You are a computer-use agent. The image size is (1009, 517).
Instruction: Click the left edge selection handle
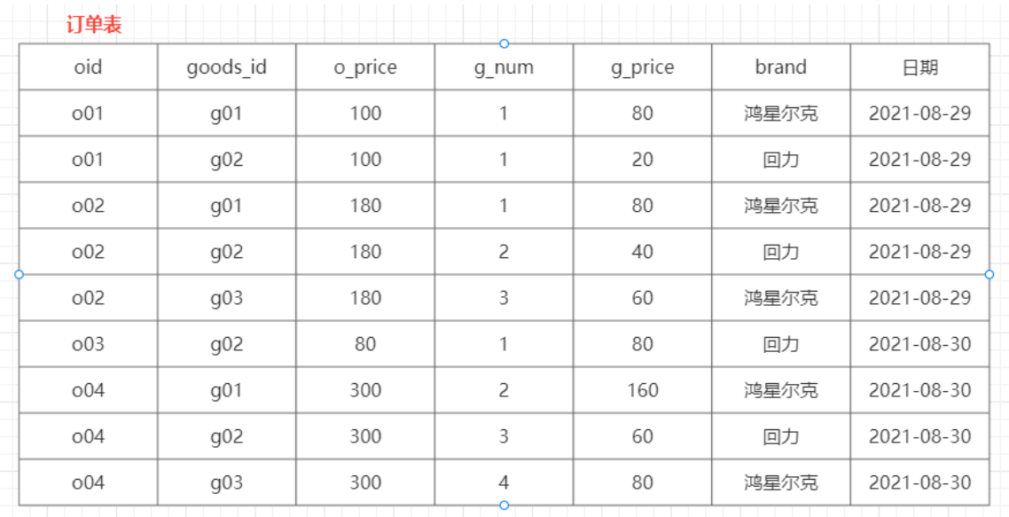click(19, 274)
